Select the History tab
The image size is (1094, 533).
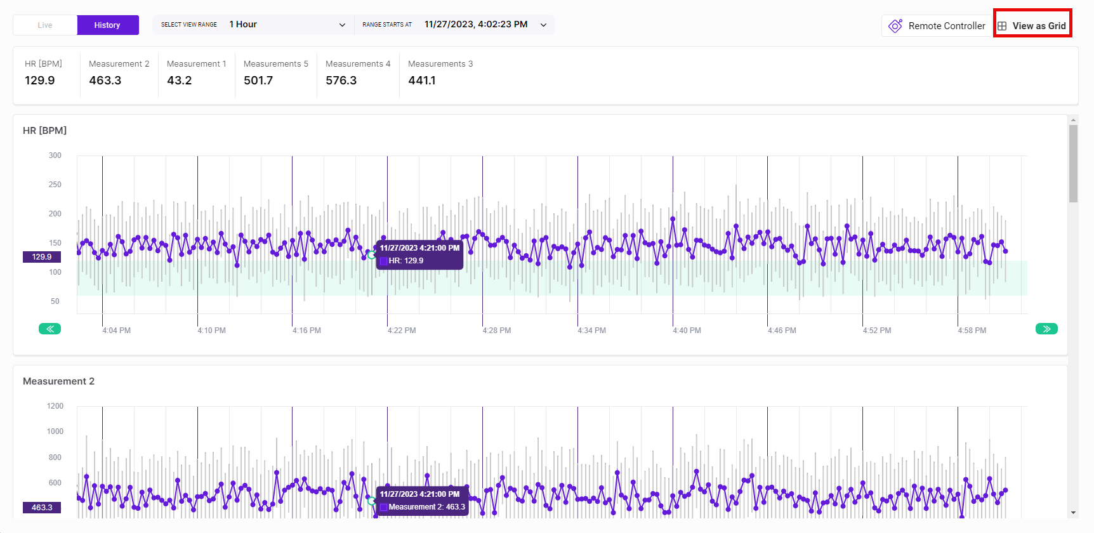[108, 25]
